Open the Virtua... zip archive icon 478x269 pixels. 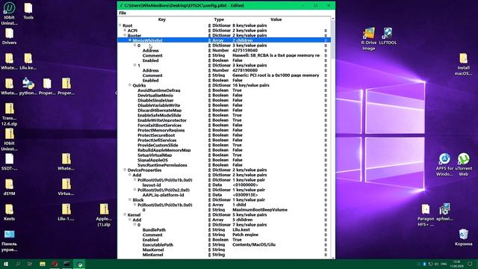(x=66, y=187)
